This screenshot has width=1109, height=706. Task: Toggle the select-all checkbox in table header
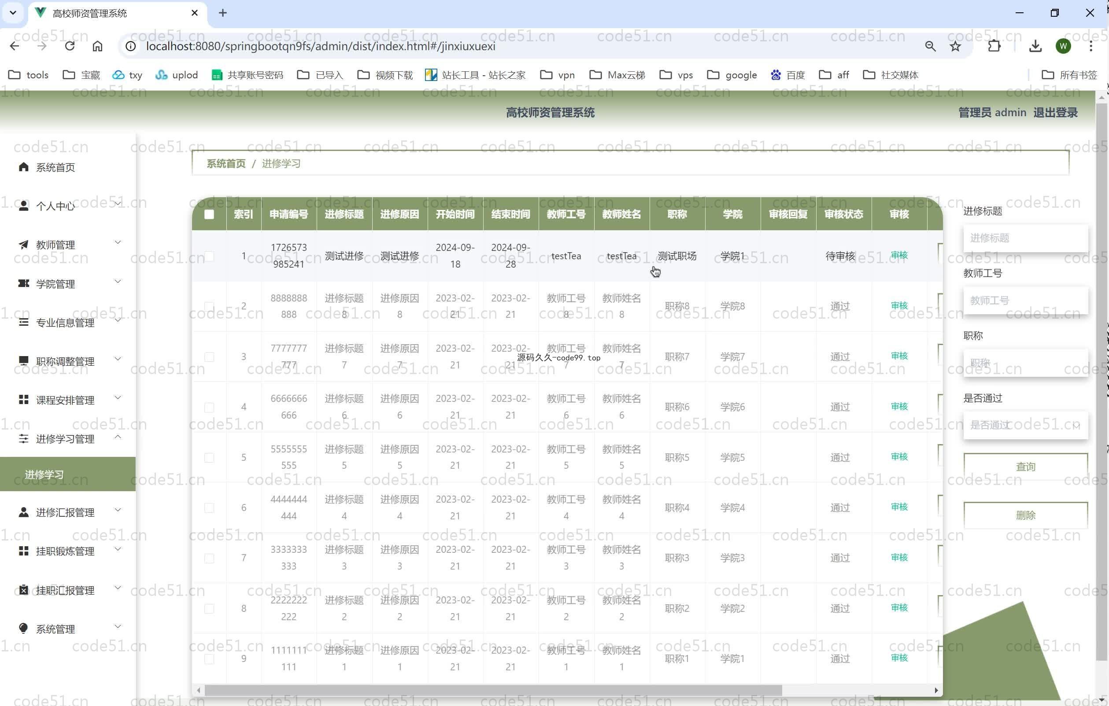click(209, 214)
